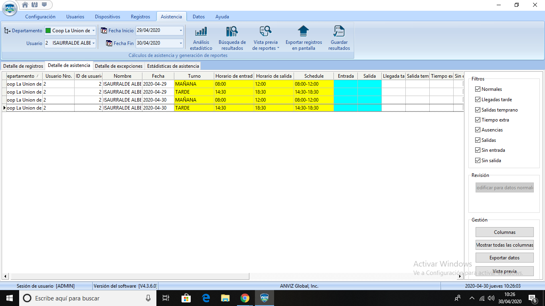Screen dimensions: 545x306
Task: Toggle the Salidas temprano filter
Action: (478, 110)
